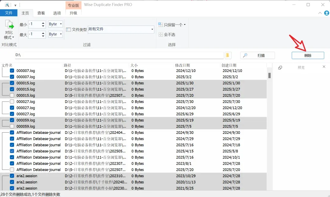This screenshot has height=197, width=330.
Task: Open the folder browse icon next to the path
Action: pyautogui.click(x=228, y=55)
